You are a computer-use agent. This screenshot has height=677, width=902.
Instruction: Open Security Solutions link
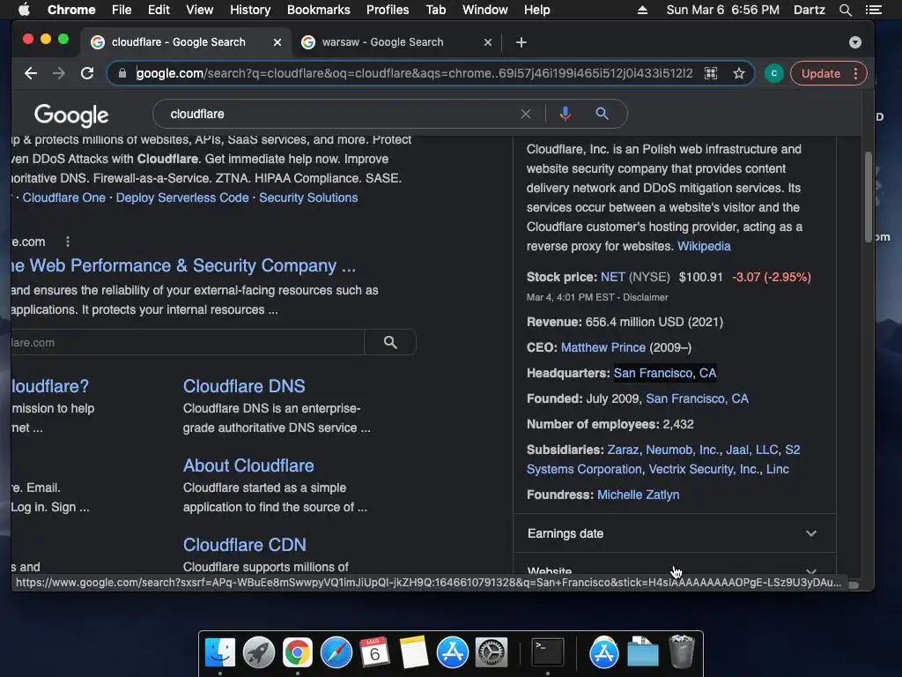point(308,197)
